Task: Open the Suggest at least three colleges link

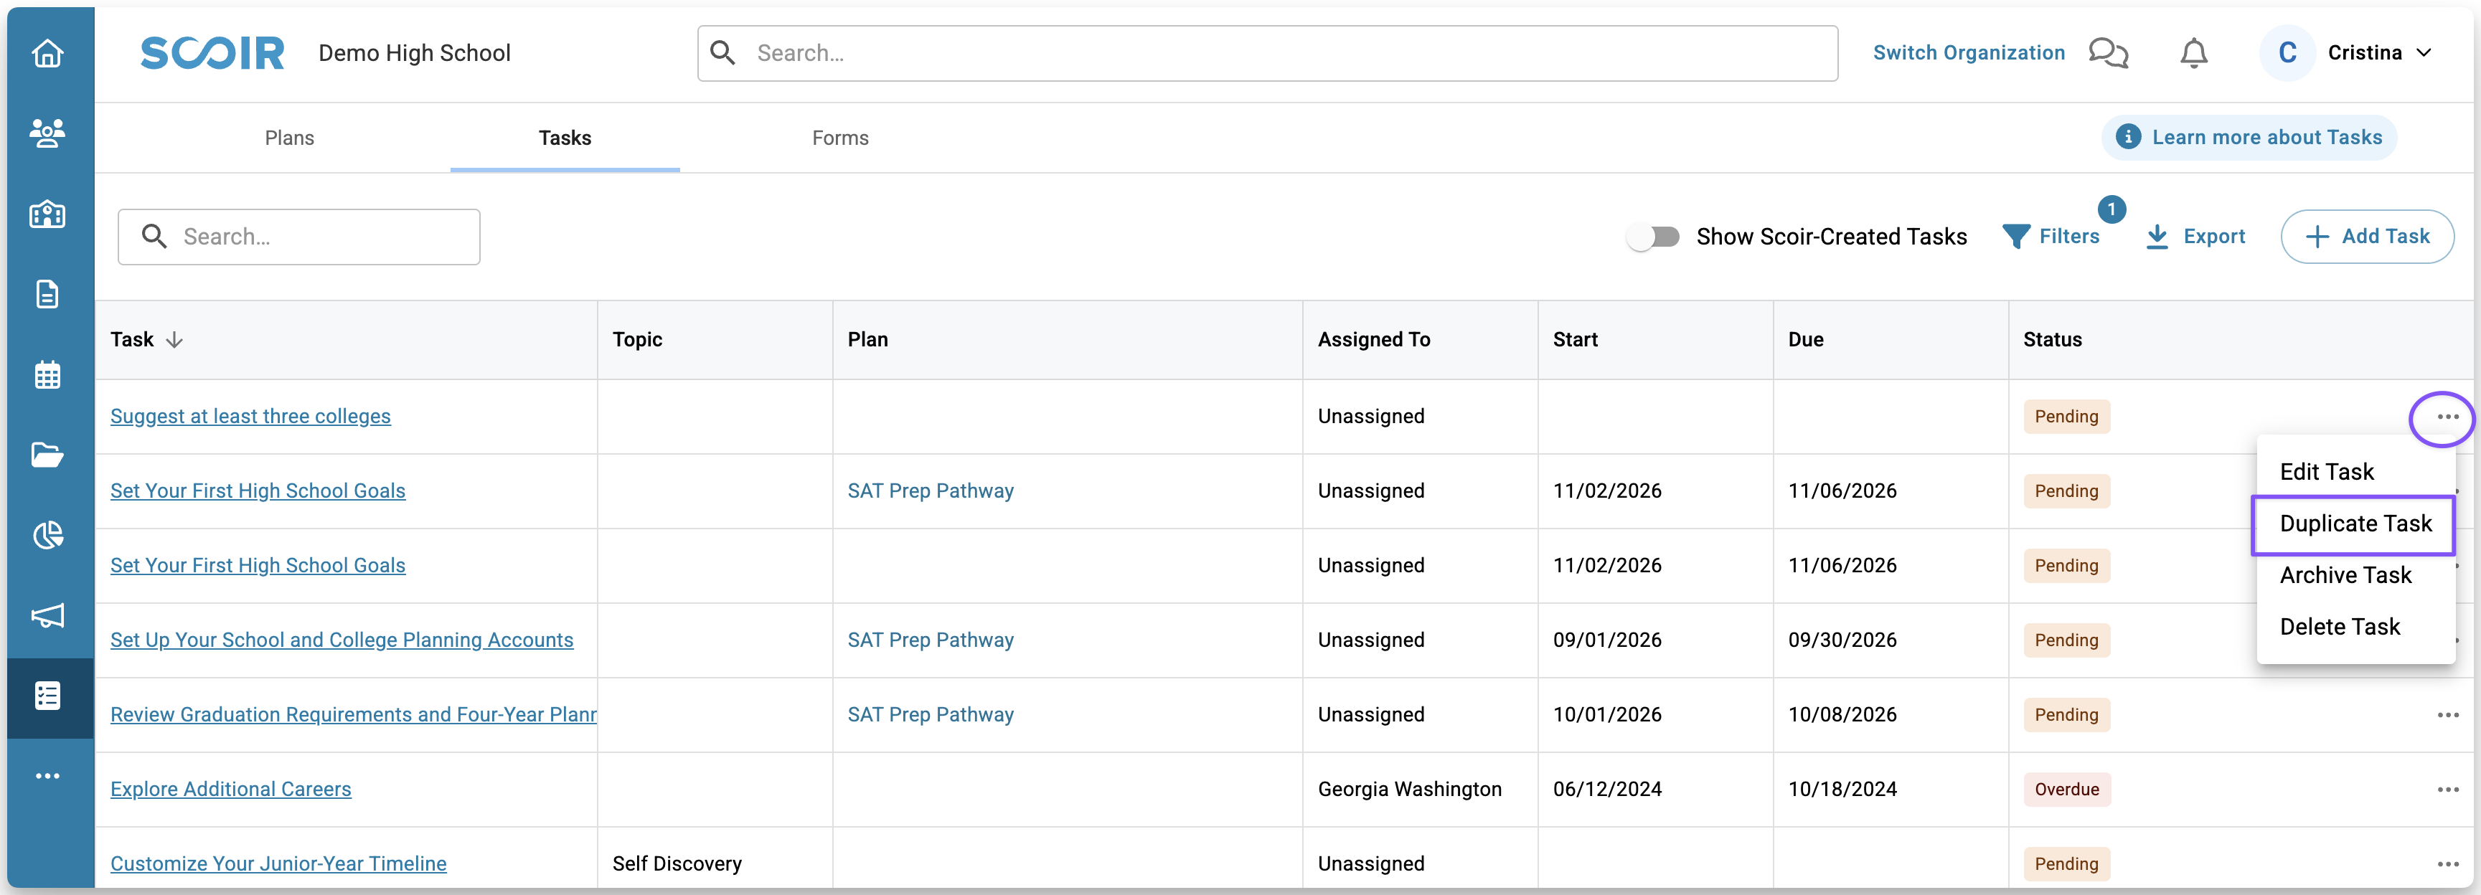Action: [x=250, y=417]
